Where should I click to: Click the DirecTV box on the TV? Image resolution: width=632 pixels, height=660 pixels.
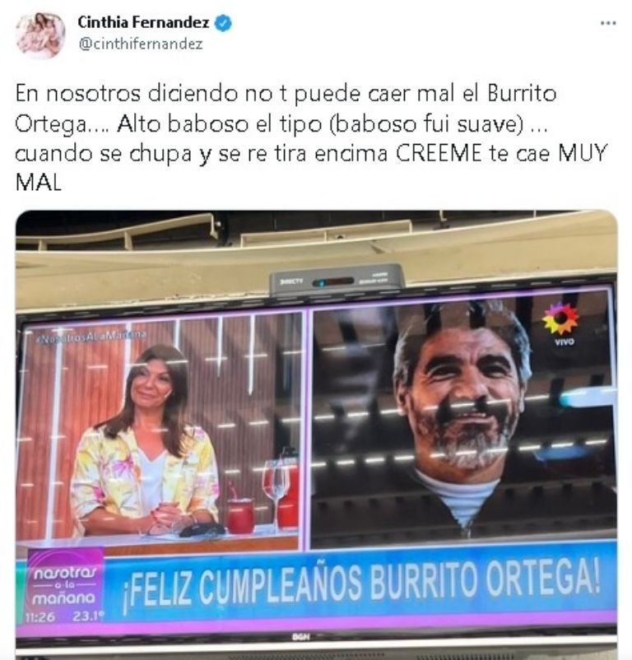337,279
